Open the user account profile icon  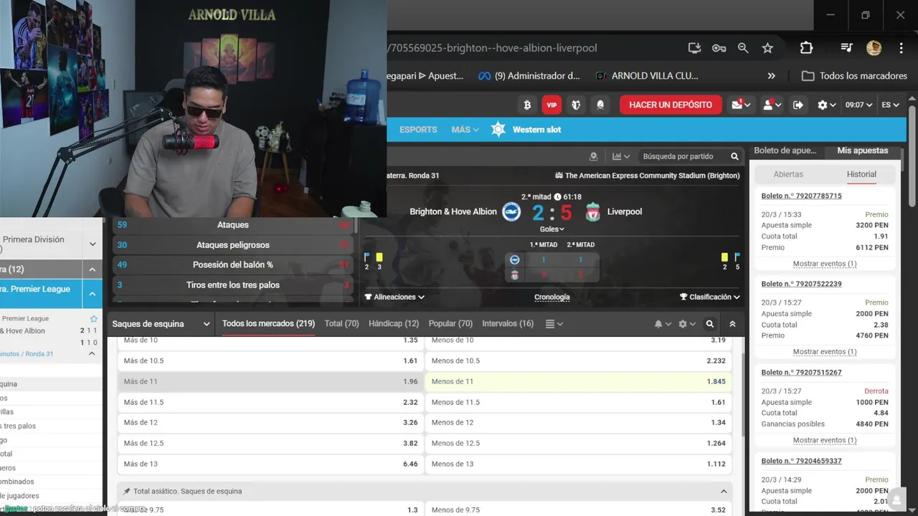coord(772,105)
